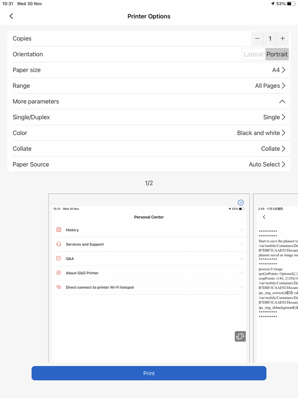The image size is (298, 398).
Task: Open Paper Source Auto Select setting
Action: click(x=149, y=164)
